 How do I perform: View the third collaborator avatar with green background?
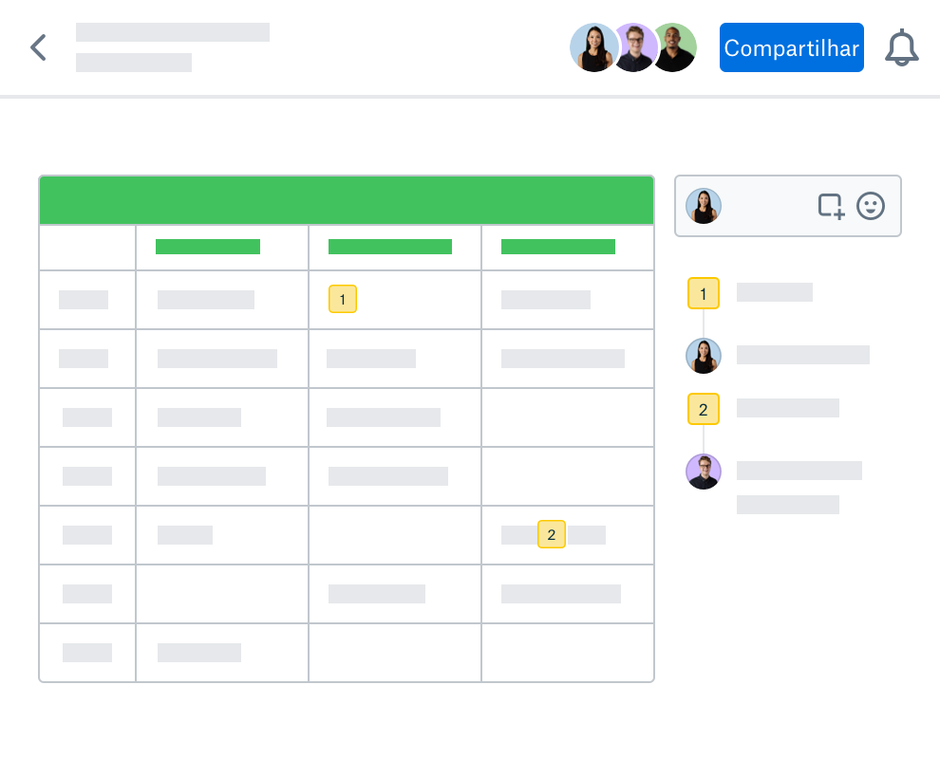(x=676, y=47)
